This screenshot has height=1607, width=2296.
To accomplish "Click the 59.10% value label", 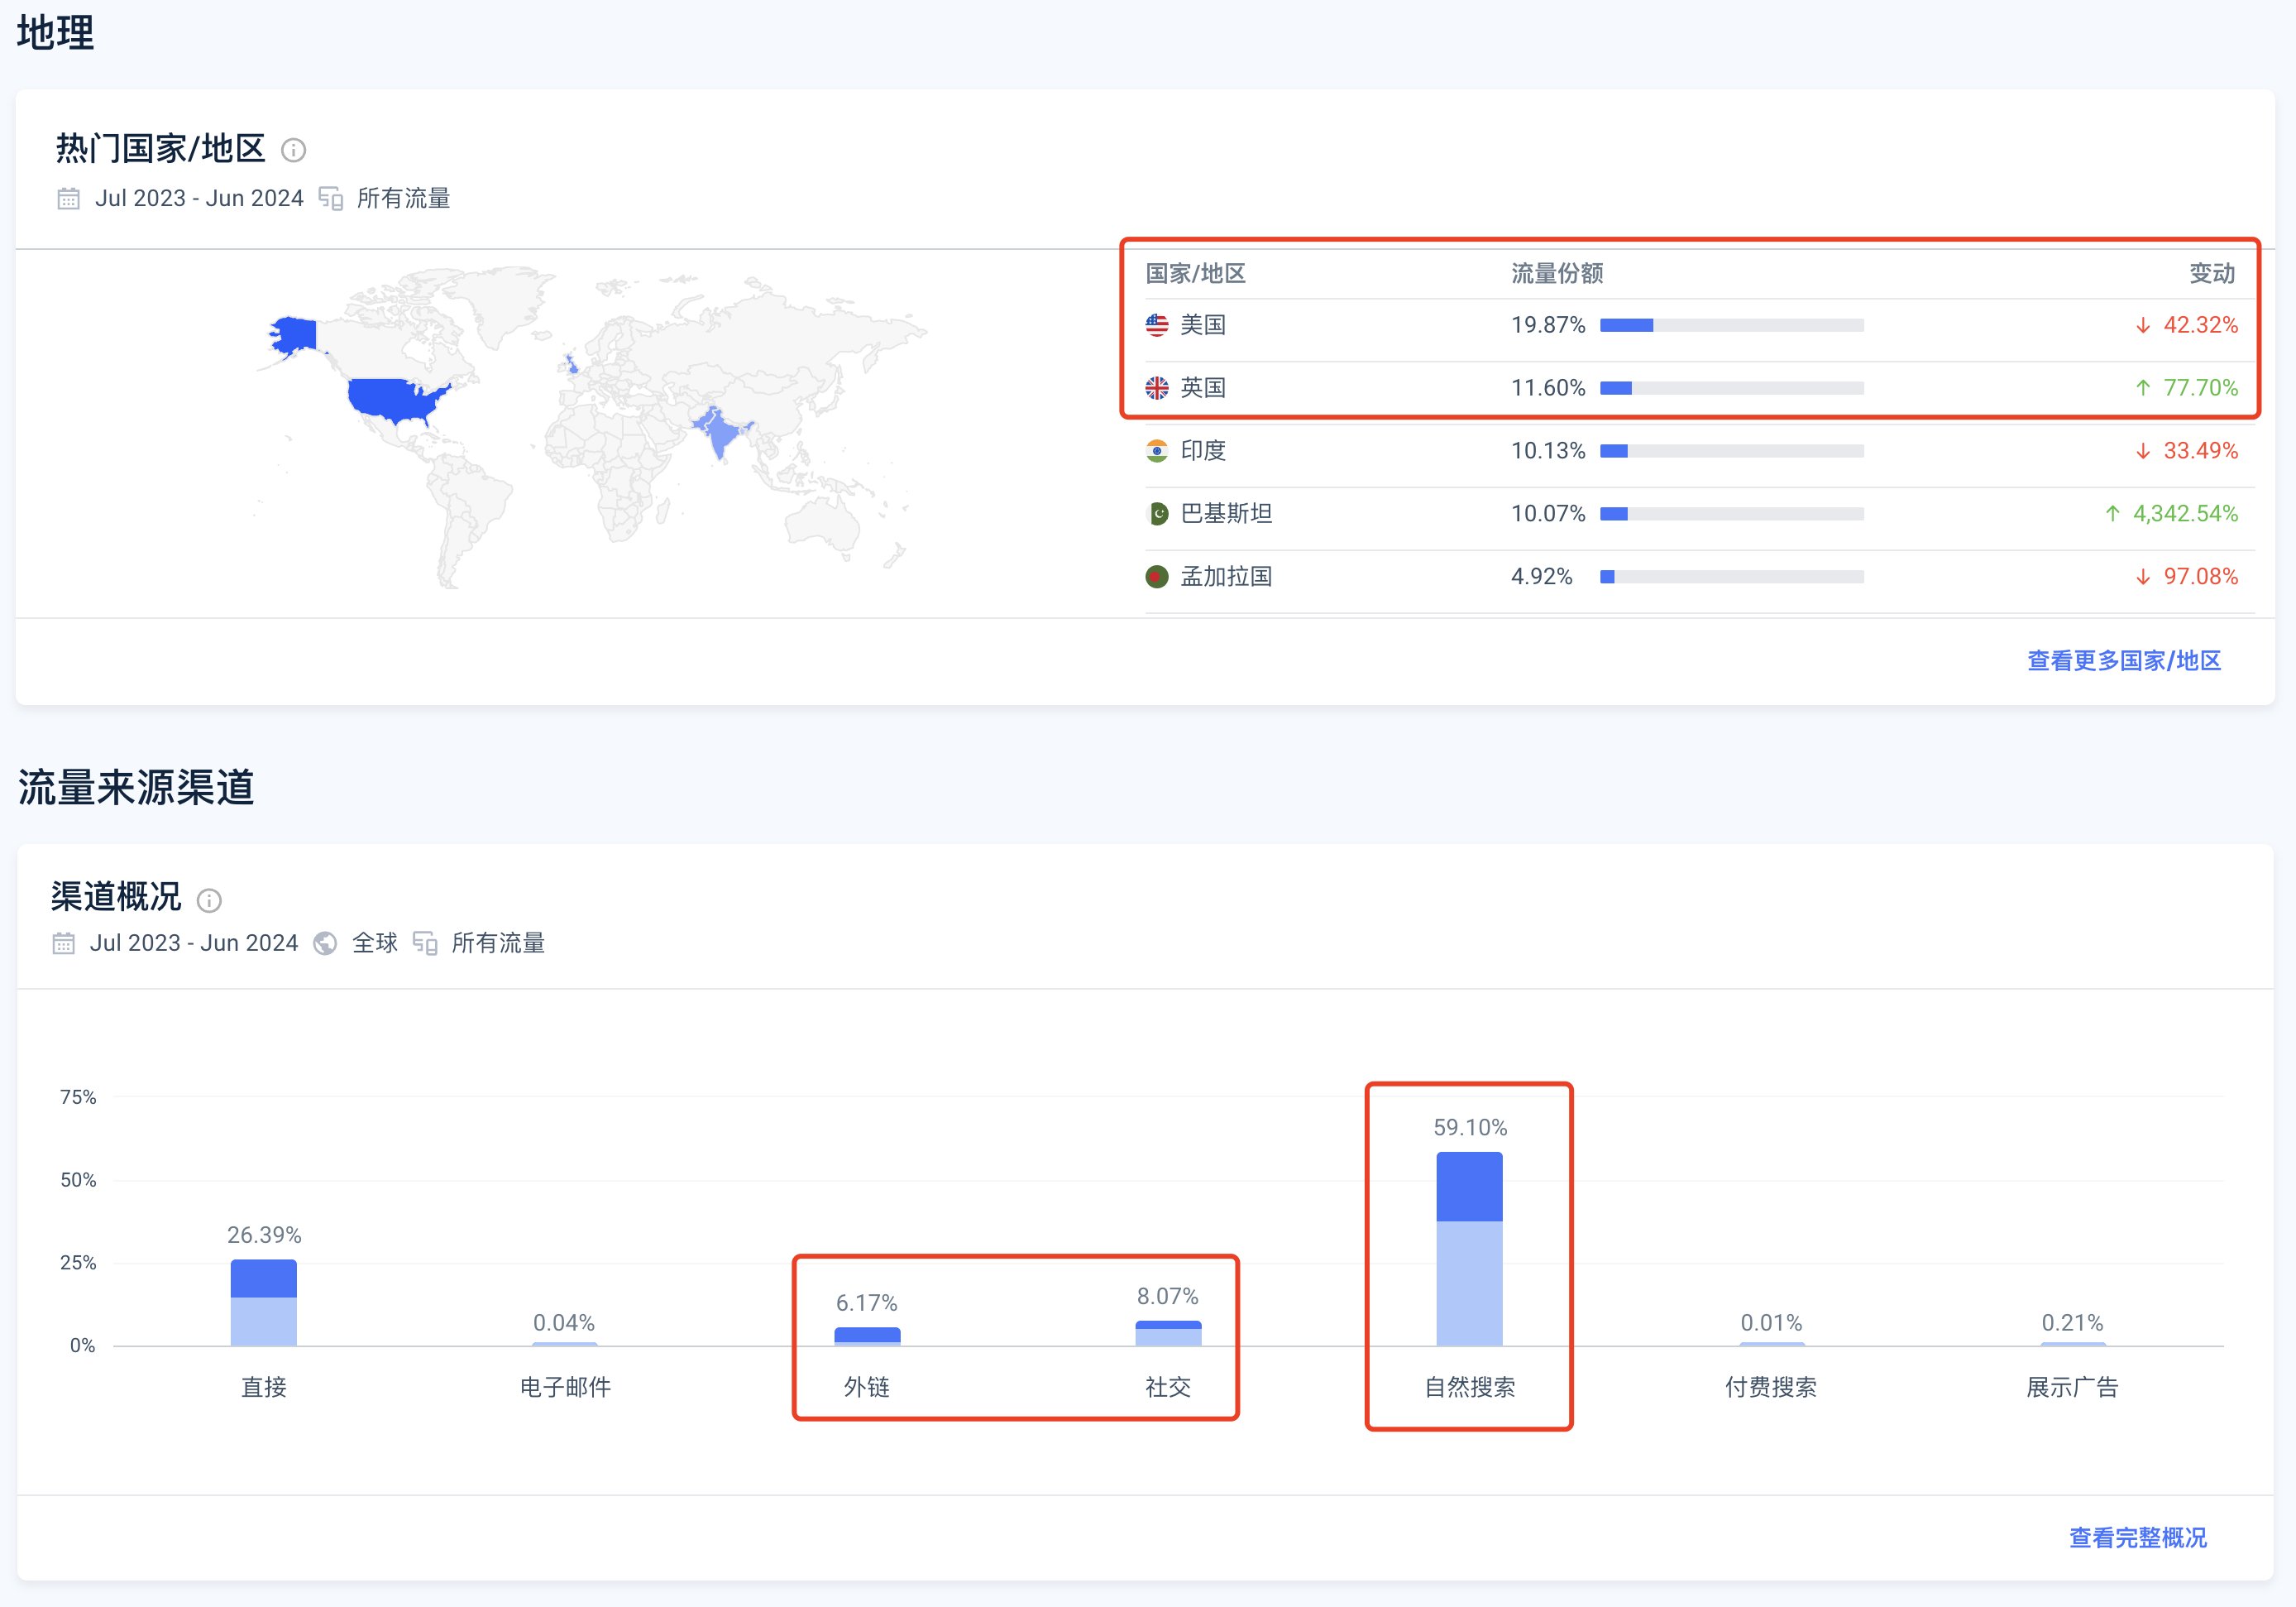I will tap(1470, 1128).
